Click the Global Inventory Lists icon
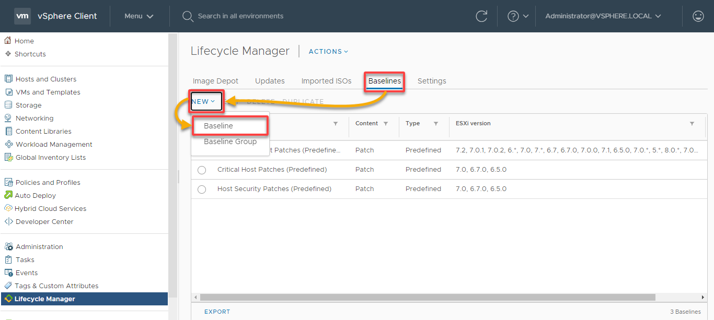Viewport: 714px width, 320px height. (x=8, y=157)
